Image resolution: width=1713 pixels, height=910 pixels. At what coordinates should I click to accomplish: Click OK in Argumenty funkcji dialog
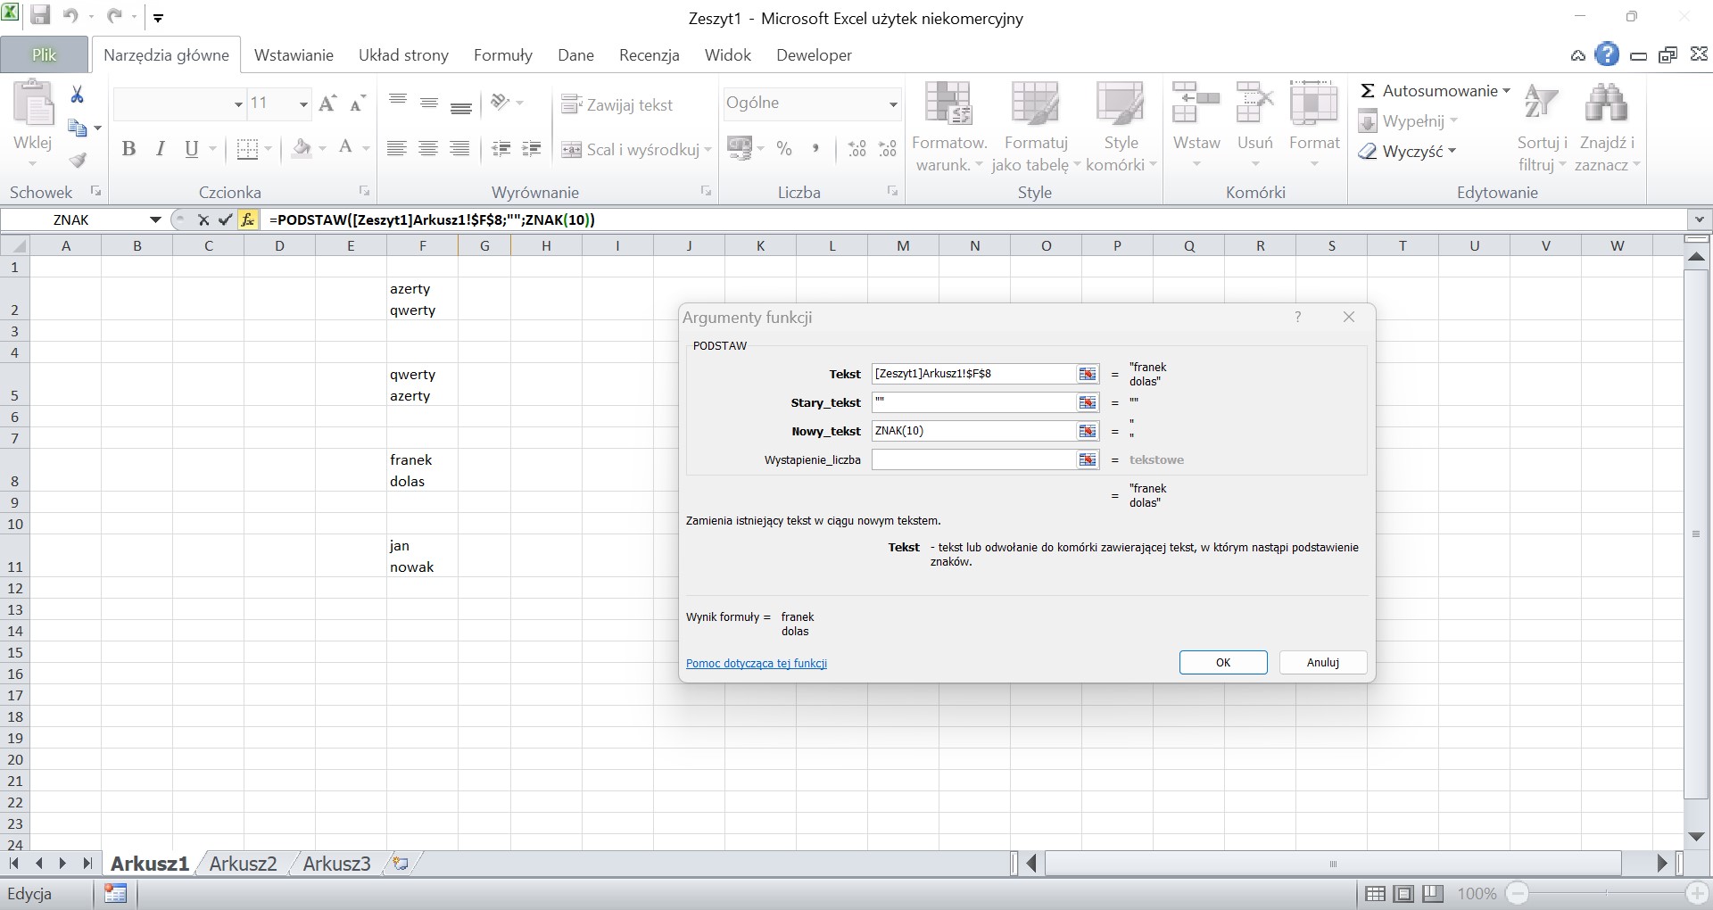point(1223,662)
